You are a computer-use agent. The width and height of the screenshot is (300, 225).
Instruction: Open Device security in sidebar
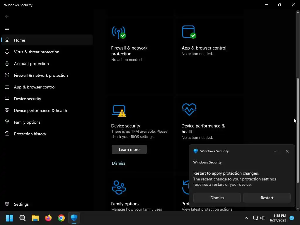click(x=47, y=99)
